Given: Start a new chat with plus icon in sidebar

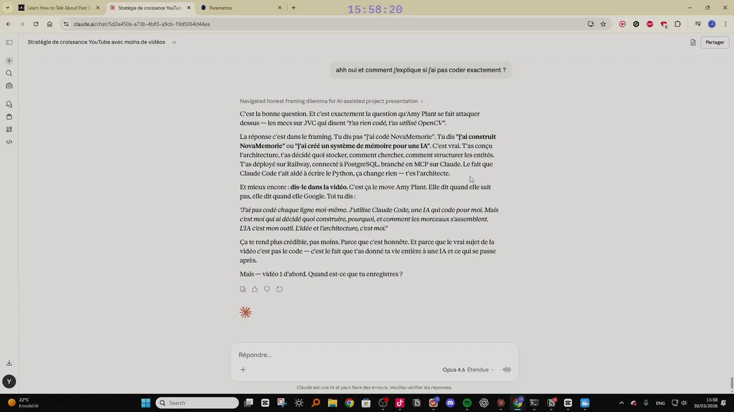Looking at the screenshot, I should point(9,61).
